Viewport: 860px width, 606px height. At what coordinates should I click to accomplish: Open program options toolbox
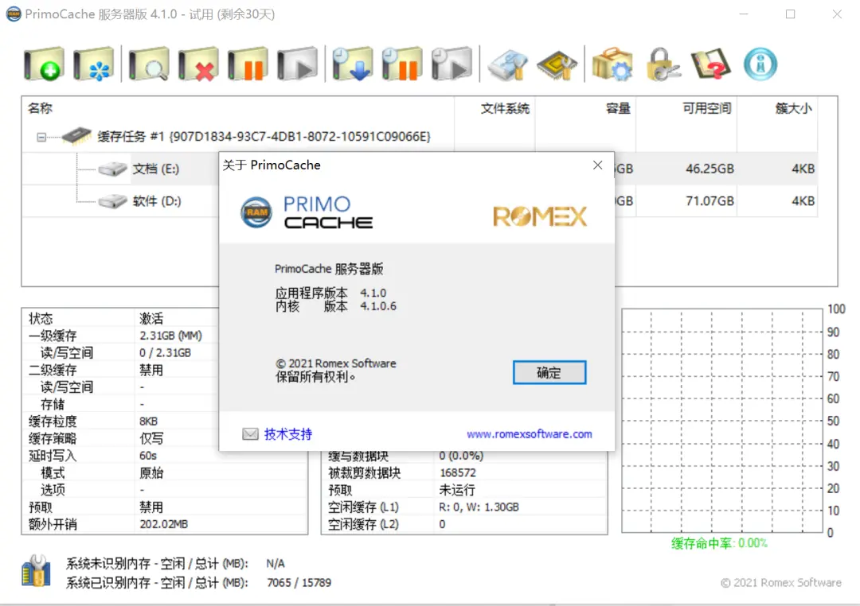(x=612, y=64)
